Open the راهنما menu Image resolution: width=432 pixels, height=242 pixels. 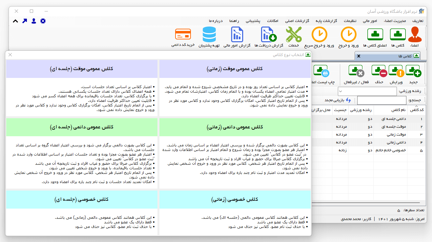[x=234, y=21]
